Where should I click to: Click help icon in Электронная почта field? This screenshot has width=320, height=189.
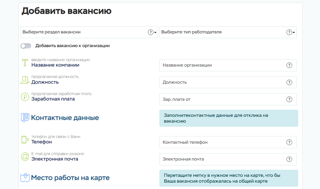click(x=289, y=159)
